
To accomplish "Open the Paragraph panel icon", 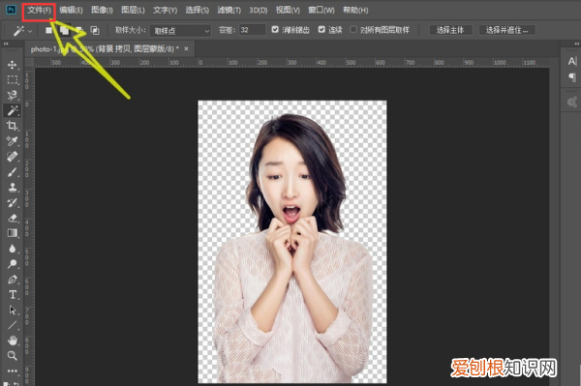I will click(x=572, y=77).
